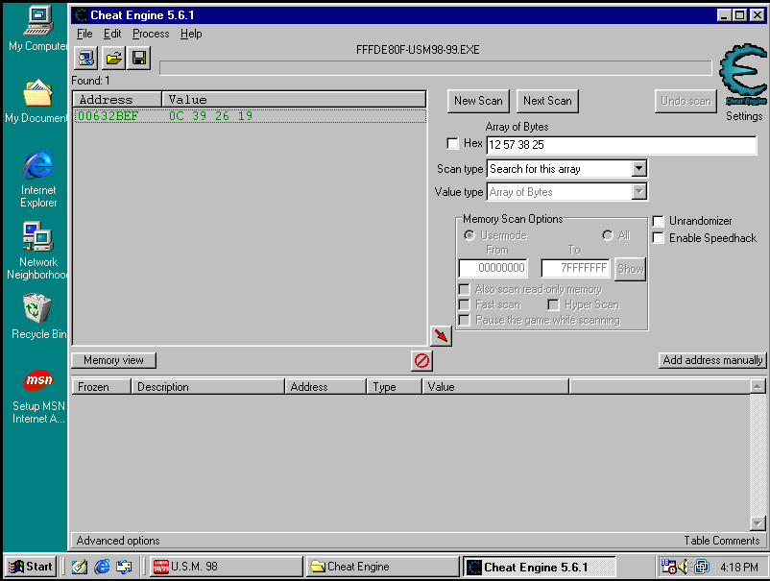Switch to U.S.M. 98 taskbar button
The image size is (770, 581).
226,567
